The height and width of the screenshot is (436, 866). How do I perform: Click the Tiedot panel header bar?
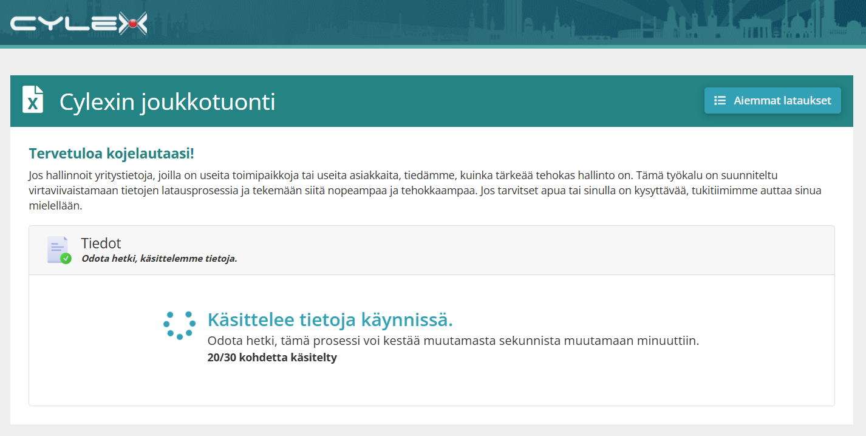pyautogui.click(x=432, y=250)
